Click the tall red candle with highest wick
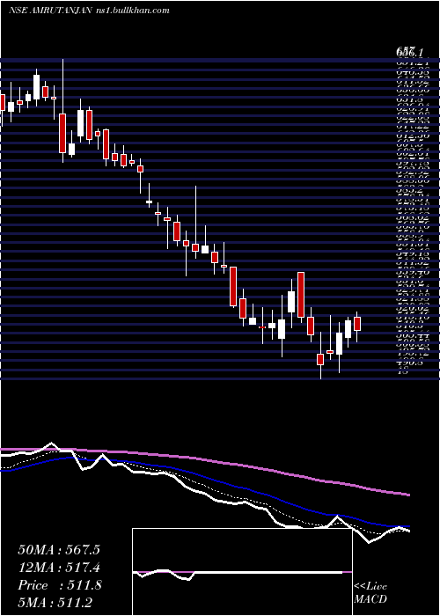This screenshot has width=440, height=616. click(62, 133)
